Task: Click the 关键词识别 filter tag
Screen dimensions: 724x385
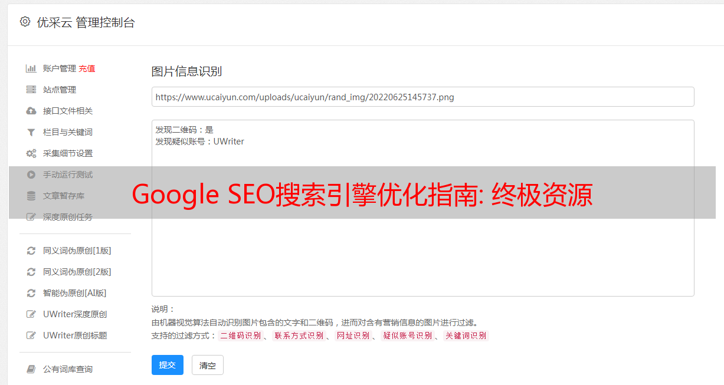Action: click(466, 335)
